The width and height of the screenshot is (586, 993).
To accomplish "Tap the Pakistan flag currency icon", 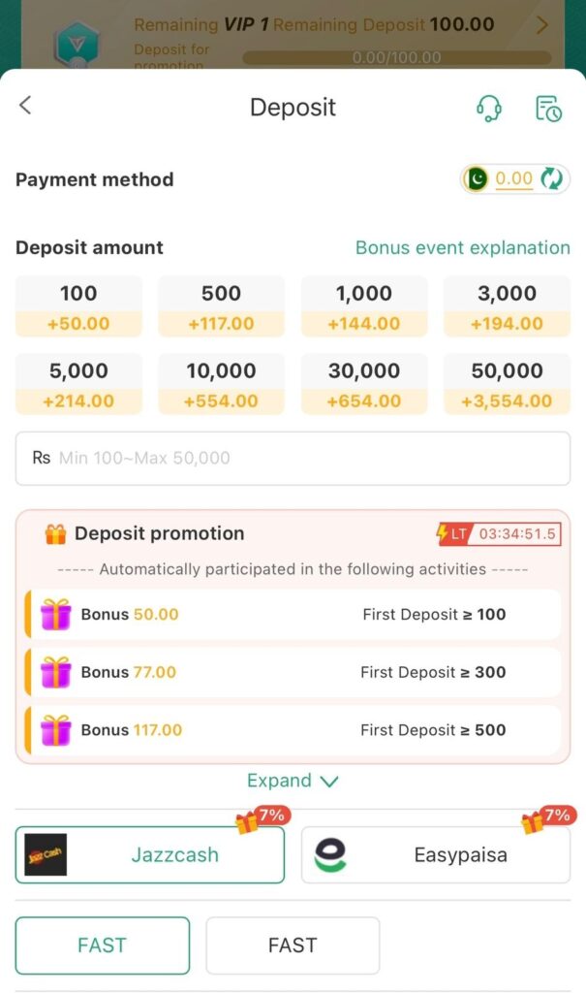I will pos(477,178).
